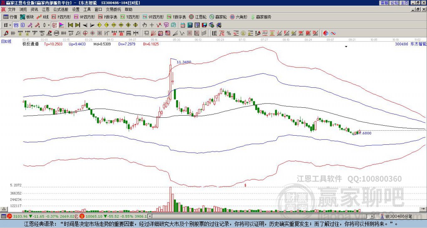The image size is (427, 228).
Task: Click the colorful flag icon
Action: tap(62, 25)
